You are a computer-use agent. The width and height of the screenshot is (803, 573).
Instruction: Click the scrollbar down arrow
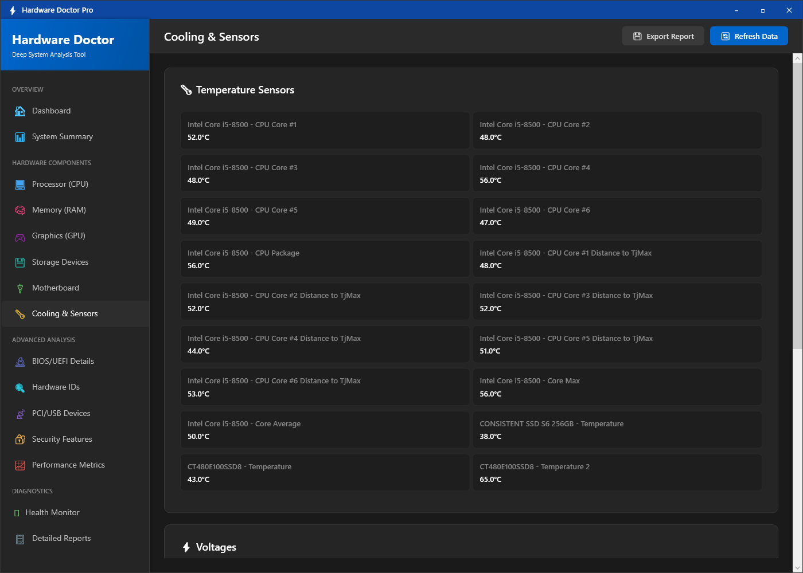pos(798,568)
